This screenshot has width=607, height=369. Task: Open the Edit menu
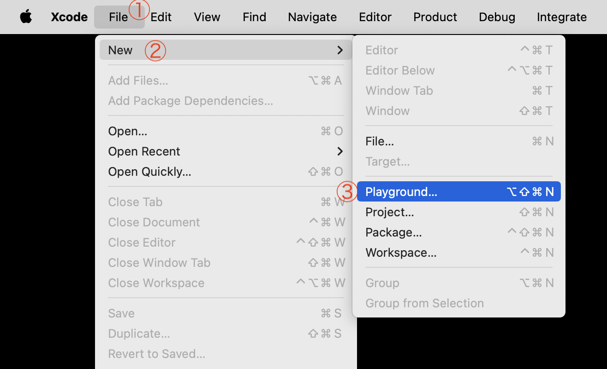point(161,17)
